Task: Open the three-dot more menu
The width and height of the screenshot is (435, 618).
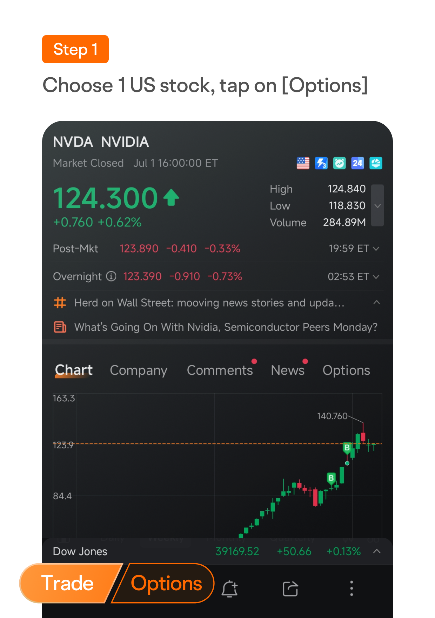Action: (x=352, y=589)
